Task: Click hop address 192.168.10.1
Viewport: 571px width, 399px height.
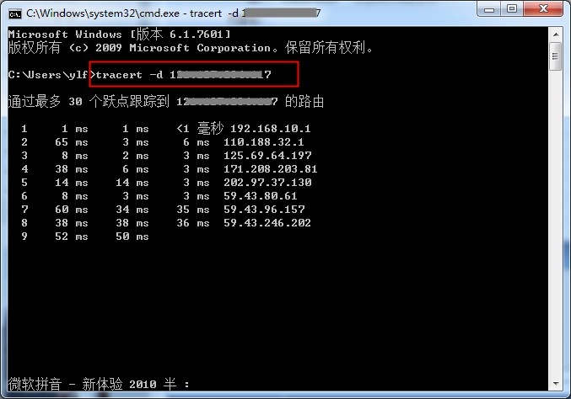Action: click(x=270, y=129)
